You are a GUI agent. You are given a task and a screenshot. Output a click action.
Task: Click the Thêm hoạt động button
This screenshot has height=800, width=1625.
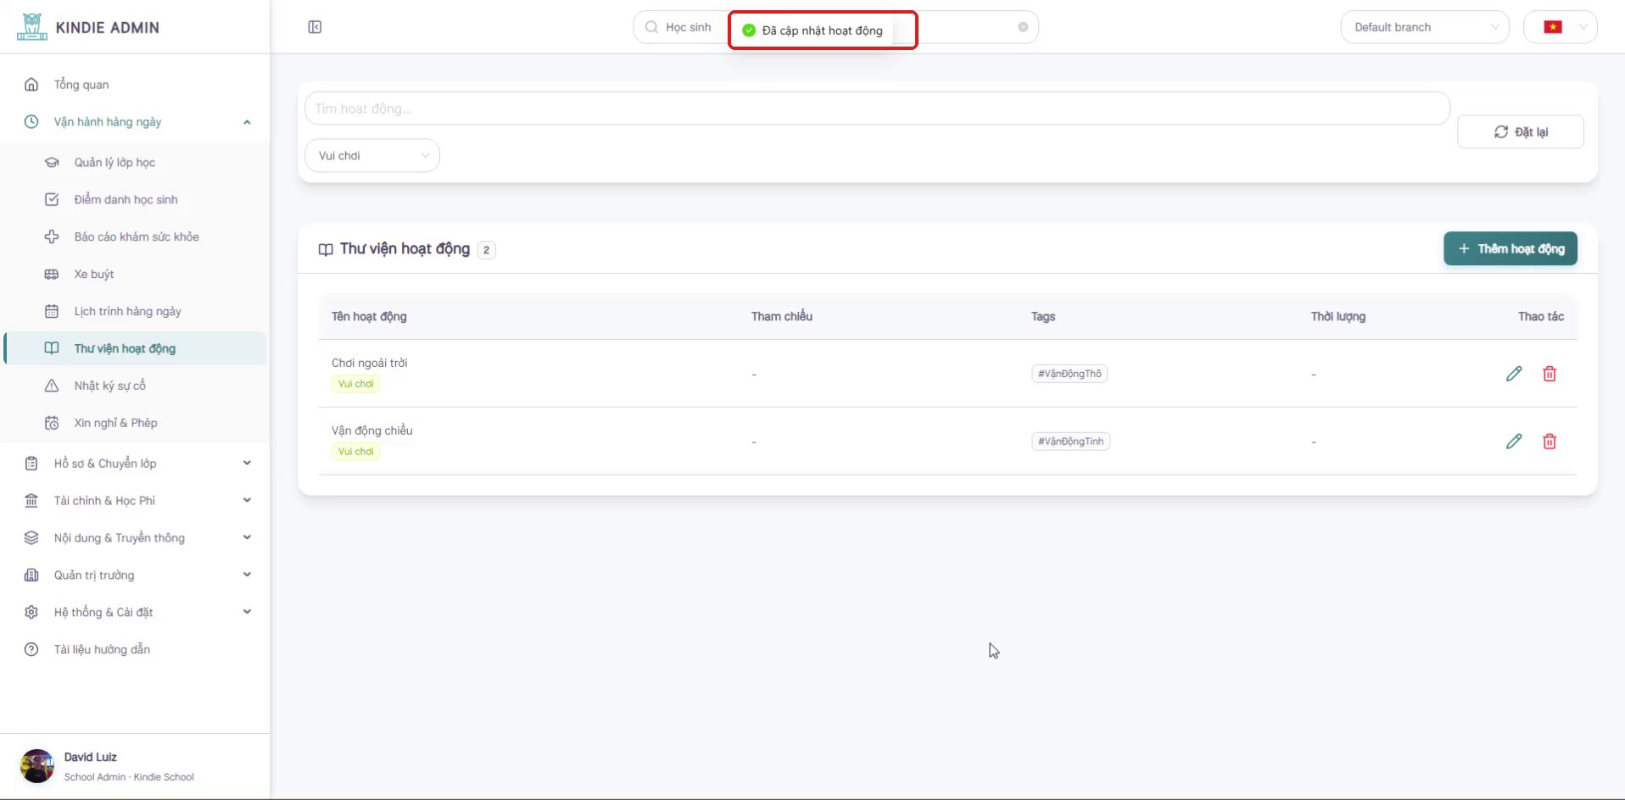(1511, 248)
